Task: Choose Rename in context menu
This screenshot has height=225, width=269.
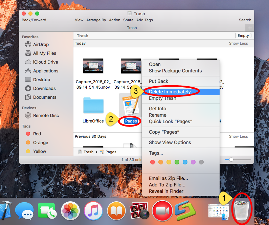Action: 157,115
